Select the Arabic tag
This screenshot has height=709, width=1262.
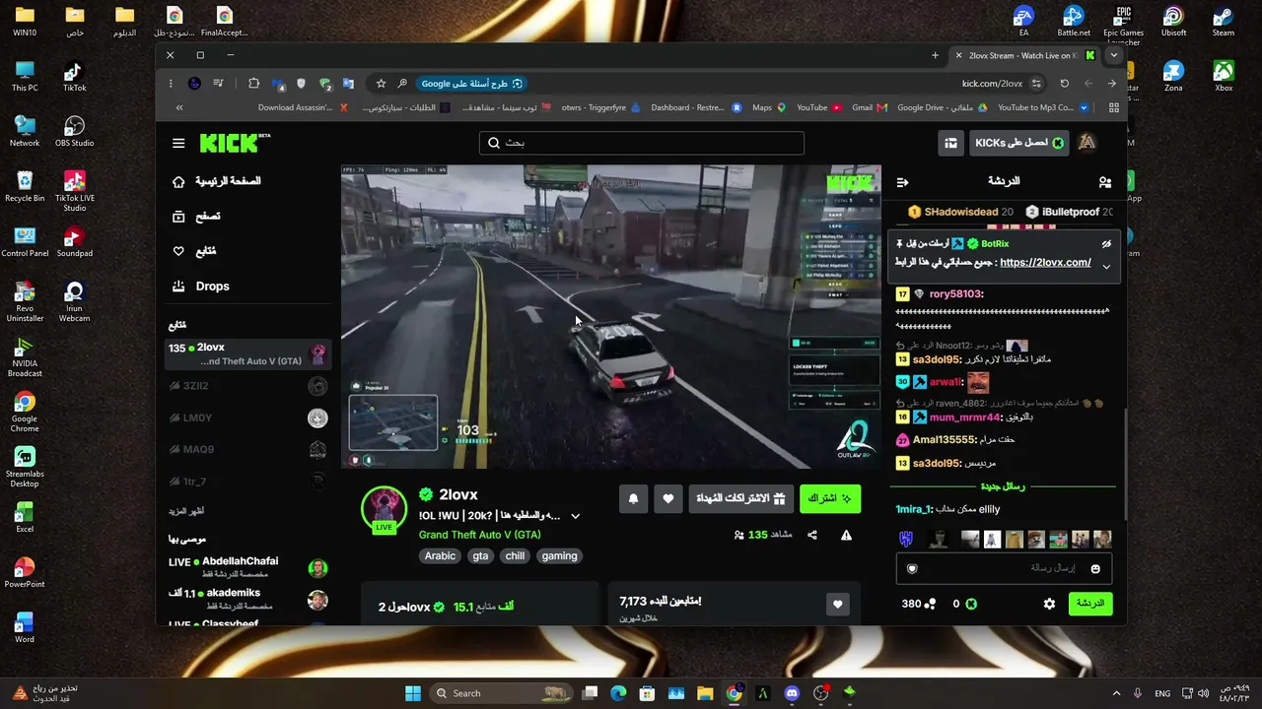pyautogui.click(x=440, y=556)
